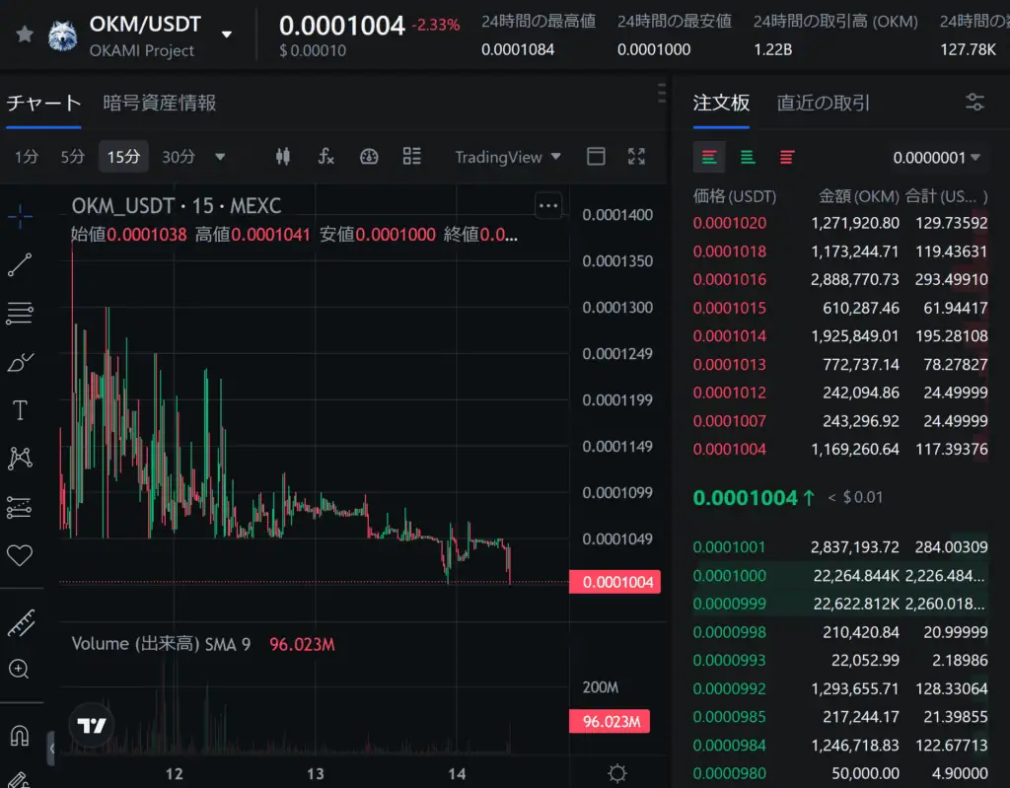Viewport: 1010px width, 788px height.
Task: Click ask price 0.0001007
Action: click(730, 421)
